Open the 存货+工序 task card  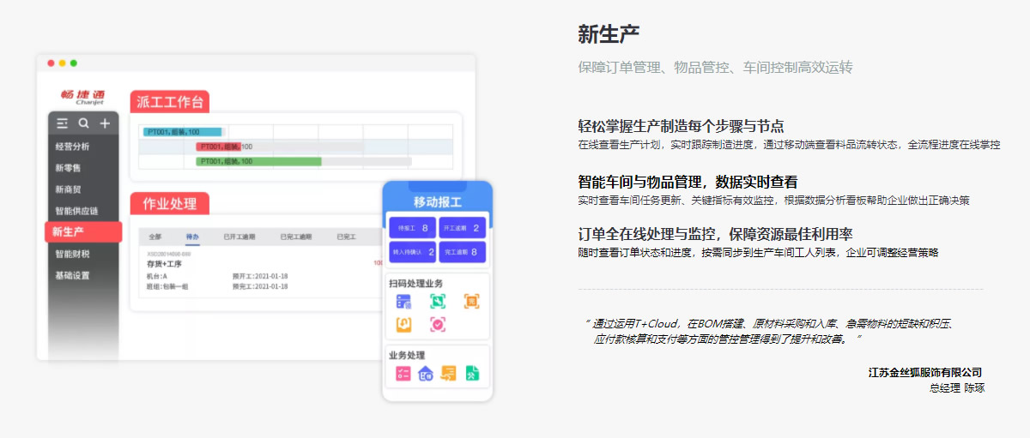[164, 265]
